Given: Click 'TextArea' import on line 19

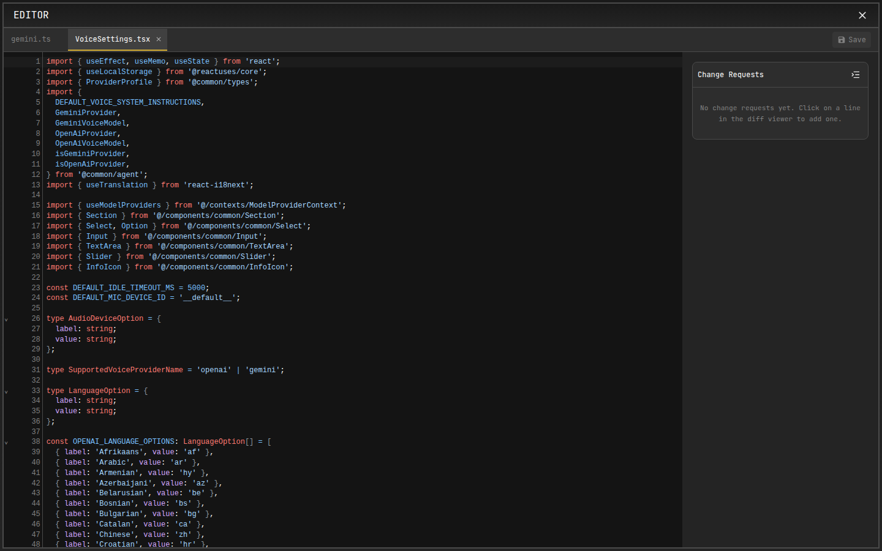Looking at the screenshot, I should (104, 247).
